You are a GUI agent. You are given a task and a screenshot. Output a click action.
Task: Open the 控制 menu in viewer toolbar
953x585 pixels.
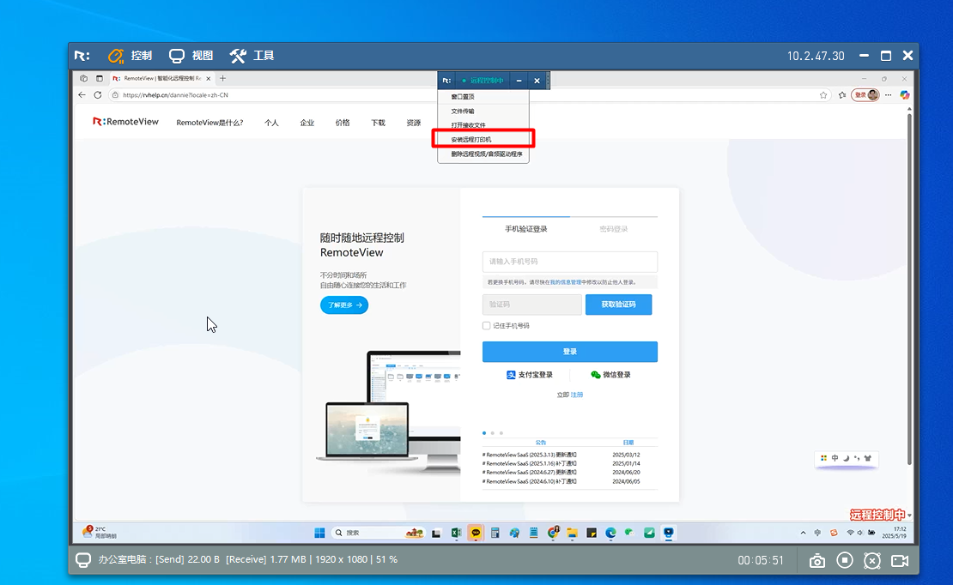[130, 56]
